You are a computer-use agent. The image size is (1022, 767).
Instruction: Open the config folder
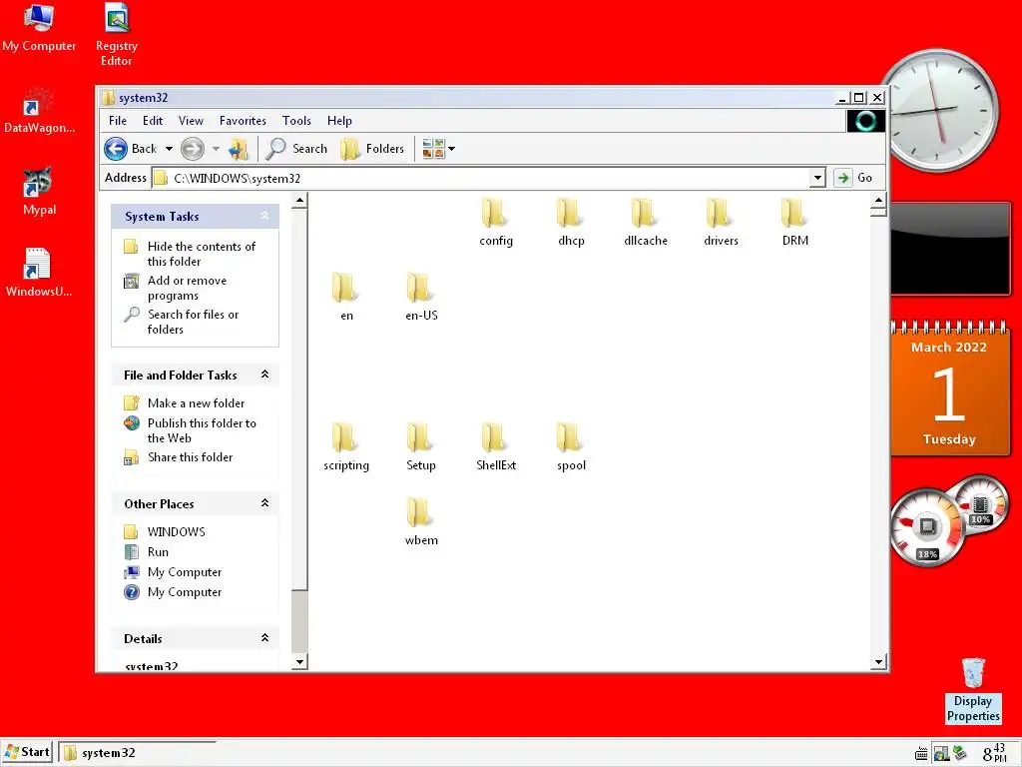pyautogui.click(x=495, y=222)
